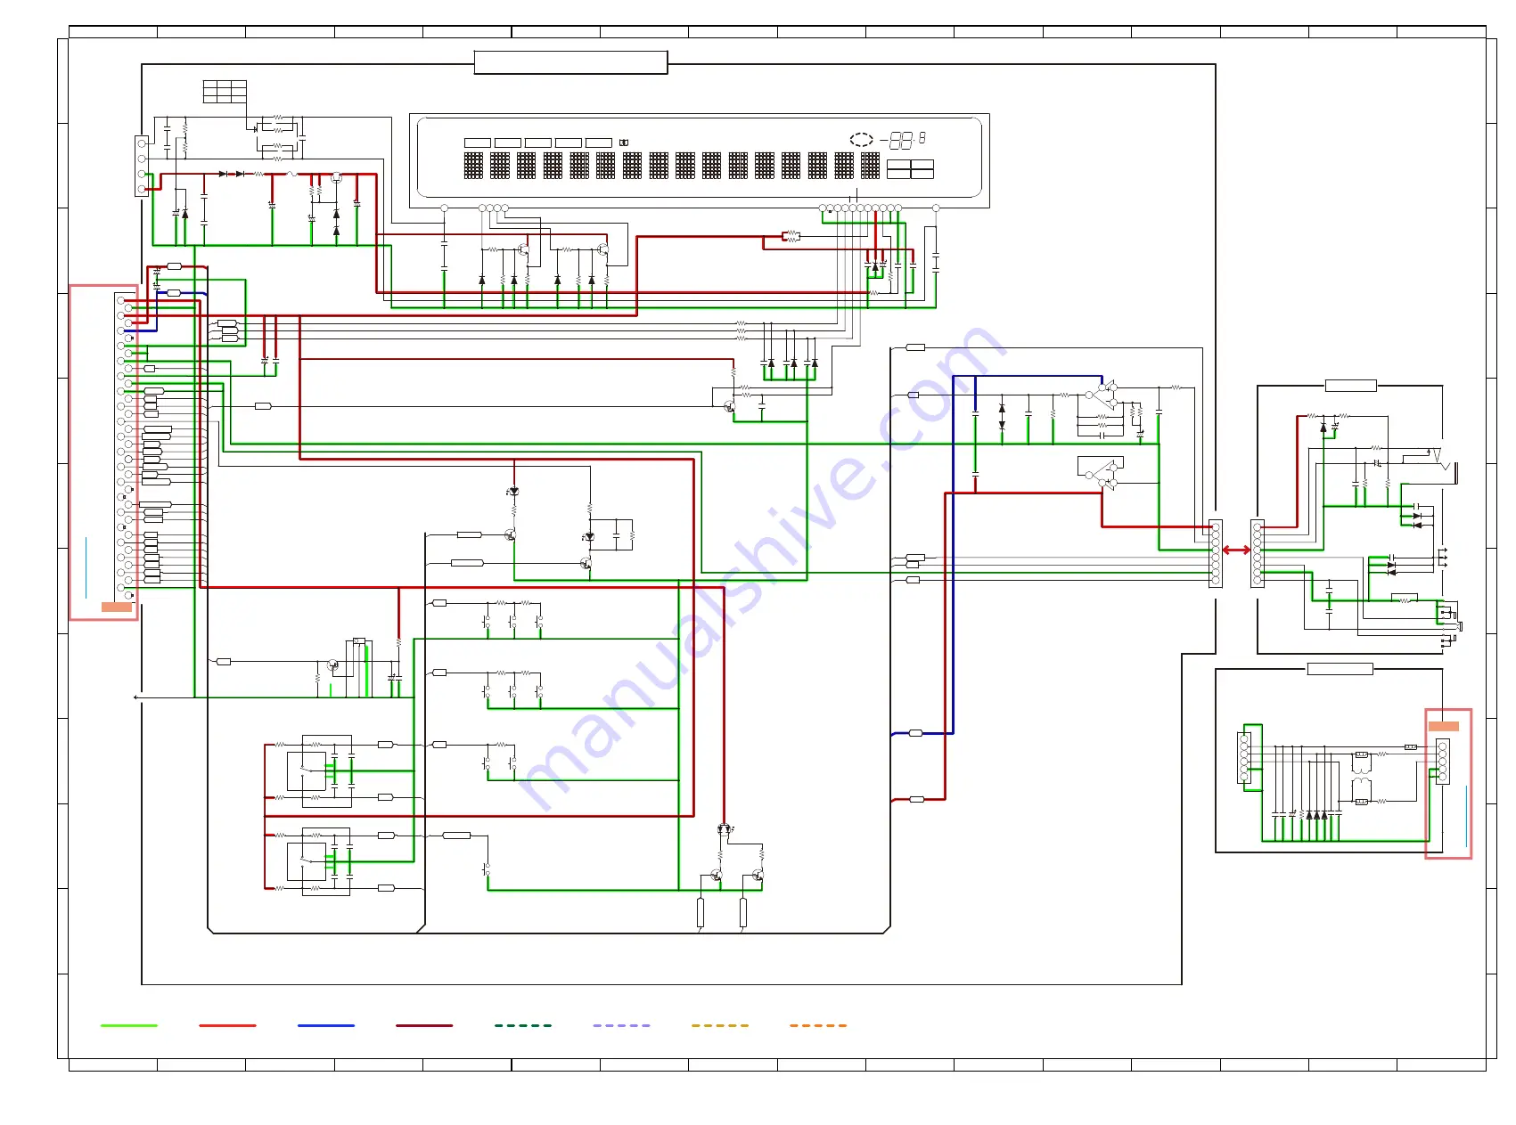Click the red solid legend line

click(x=227, y=1025)
